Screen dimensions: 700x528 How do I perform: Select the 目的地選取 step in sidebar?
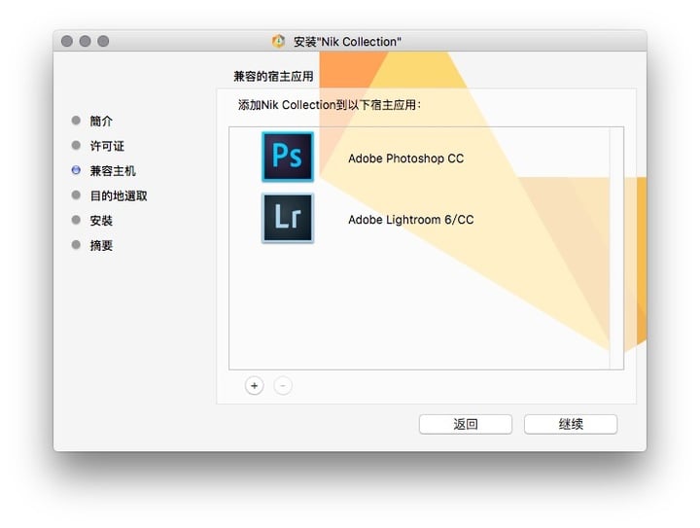click(119, 195)
